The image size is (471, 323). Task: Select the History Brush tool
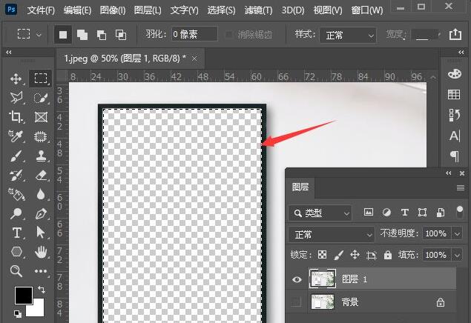tap(16, 176)
